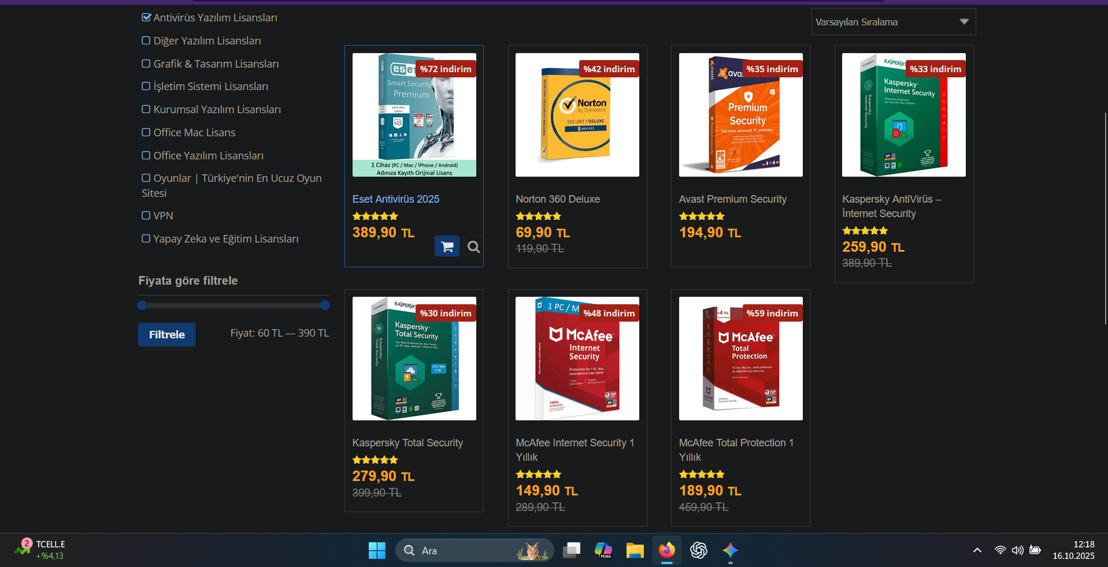Viewport: 1108px width, 567px height.
Task: Open Task View on taskbar
Action: [x=571, y=550]
